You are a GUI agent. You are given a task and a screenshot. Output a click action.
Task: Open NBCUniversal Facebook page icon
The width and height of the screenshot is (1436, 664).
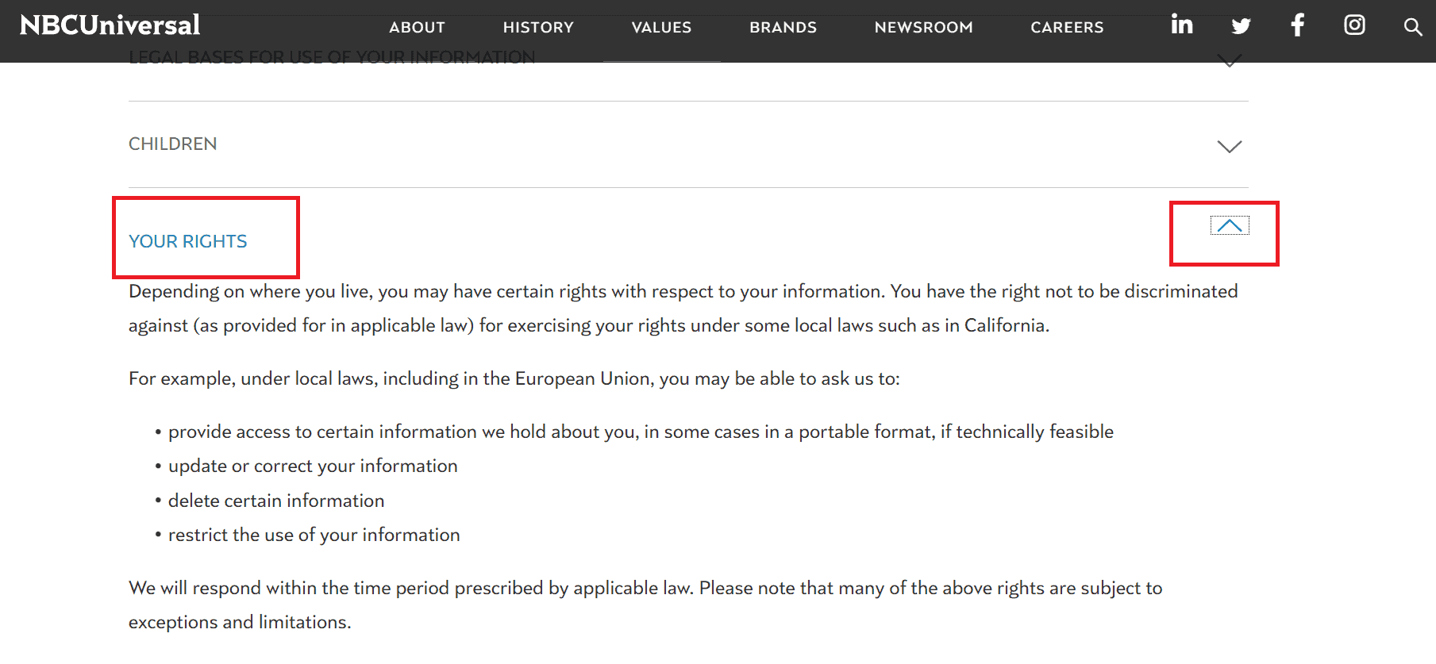1298,25
